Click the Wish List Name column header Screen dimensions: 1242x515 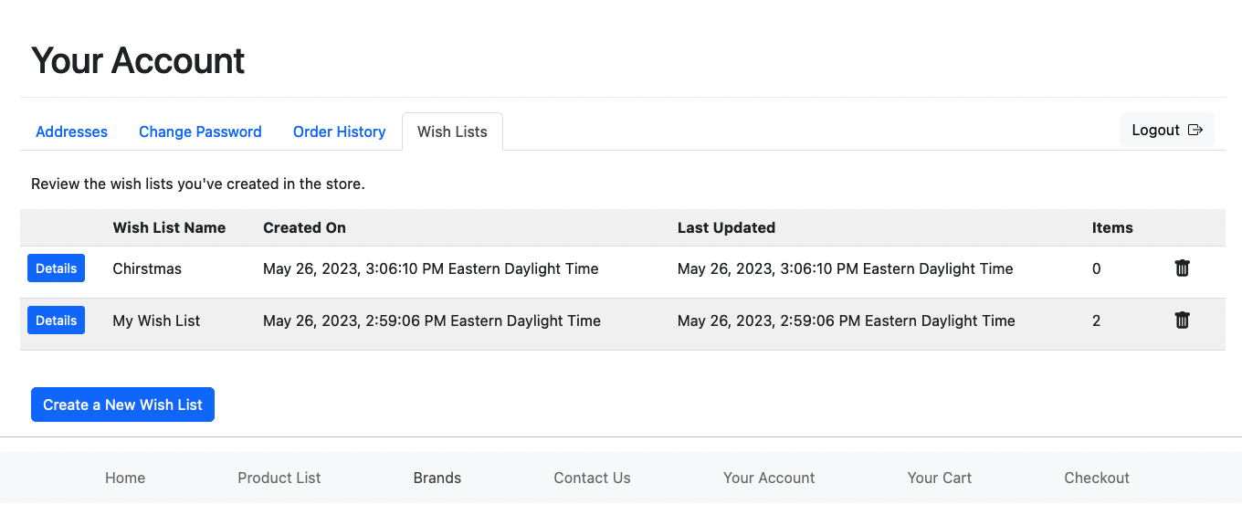(x=169, y=227)
